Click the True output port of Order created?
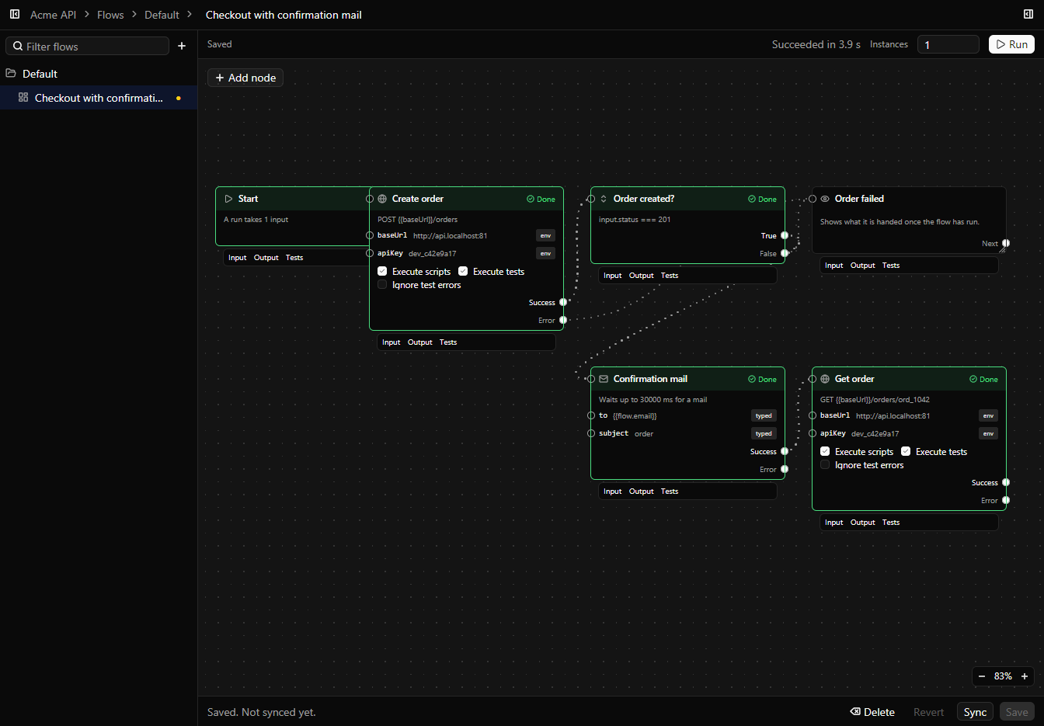Viewport: 1044px width, 726px height. (x=785, y=235)
